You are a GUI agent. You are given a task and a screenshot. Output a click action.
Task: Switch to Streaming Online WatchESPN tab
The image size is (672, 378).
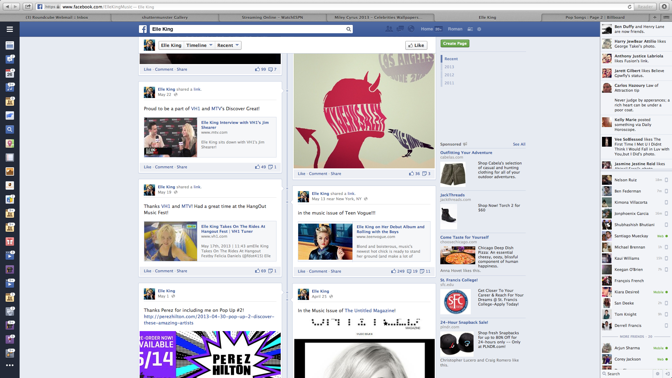click(x=272, y=17)
